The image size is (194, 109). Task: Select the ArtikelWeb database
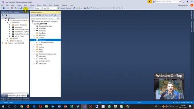[x=18, y=27]
